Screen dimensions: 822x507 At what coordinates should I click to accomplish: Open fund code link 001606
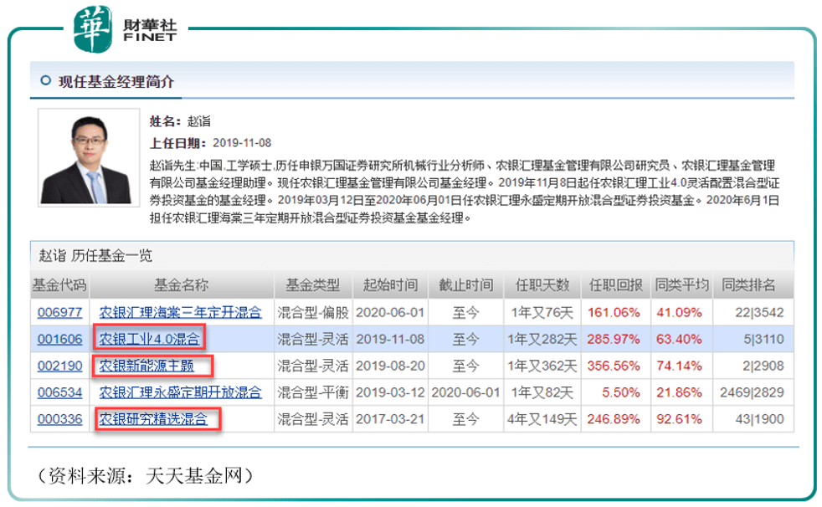(59, 339)
